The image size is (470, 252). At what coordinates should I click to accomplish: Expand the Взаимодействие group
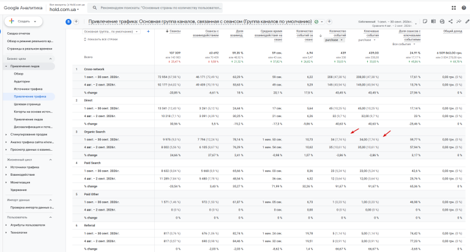pos(6,175)
